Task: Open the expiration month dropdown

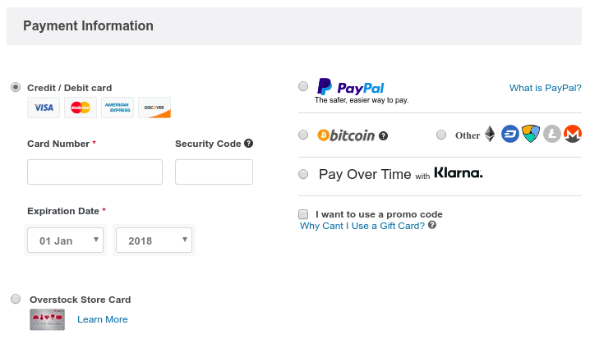Action: click(66, 241)
